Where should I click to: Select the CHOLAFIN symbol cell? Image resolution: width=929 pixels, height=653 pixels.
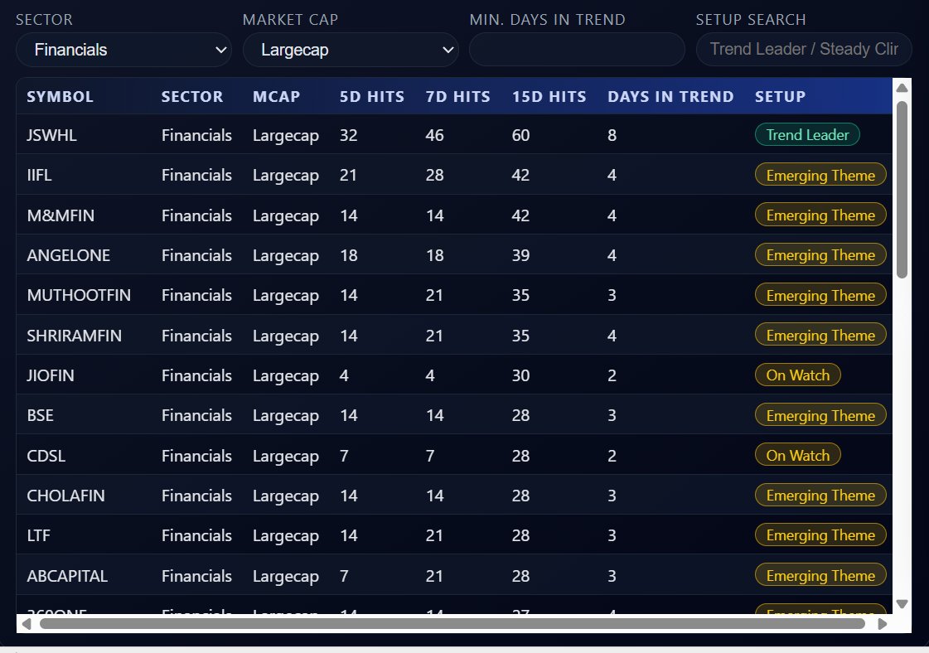point(65,496)
